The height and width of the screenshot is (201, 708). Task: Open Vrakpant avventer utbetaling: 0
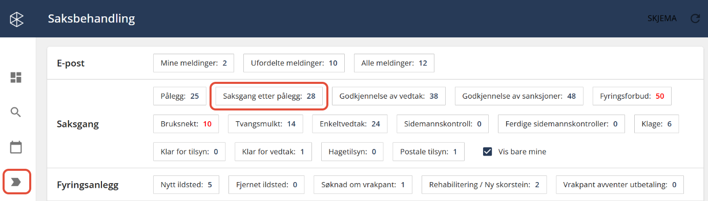[620, 185]
